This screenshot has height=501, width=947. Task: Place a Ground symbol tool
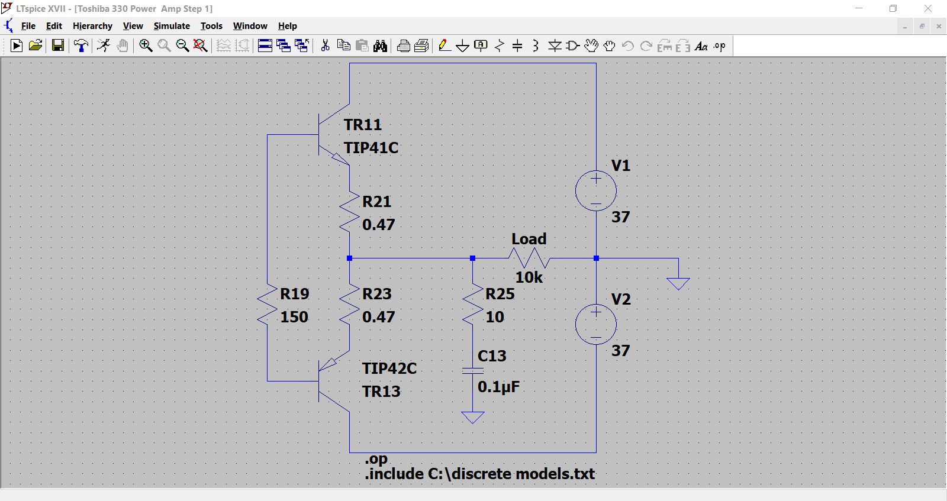pos(463,46)
